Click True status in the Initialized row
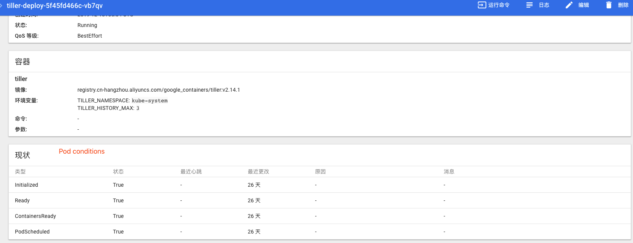Viewport: 633px width, 243px height. pos(118,185)
